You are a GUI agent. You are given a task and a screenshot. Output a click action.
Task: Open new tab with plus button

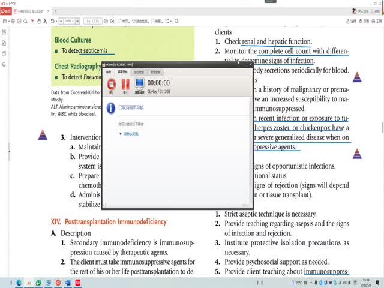tap(56, 11)
